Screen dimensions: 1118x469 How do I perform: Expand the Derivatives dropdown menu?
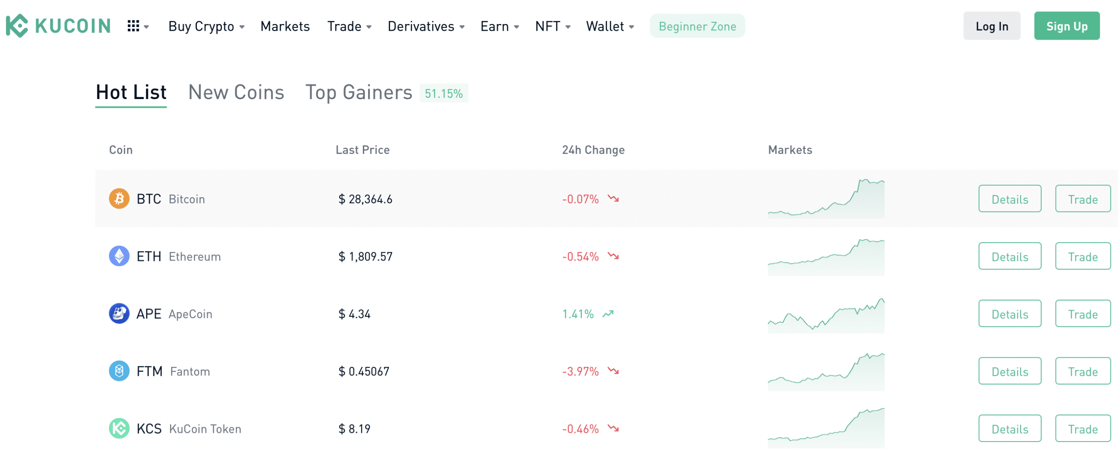[x=426, y=27]
